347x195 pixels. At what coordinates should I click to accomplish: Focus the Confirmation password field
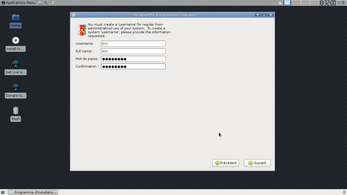pyautogui.click(x=133, y=67)
